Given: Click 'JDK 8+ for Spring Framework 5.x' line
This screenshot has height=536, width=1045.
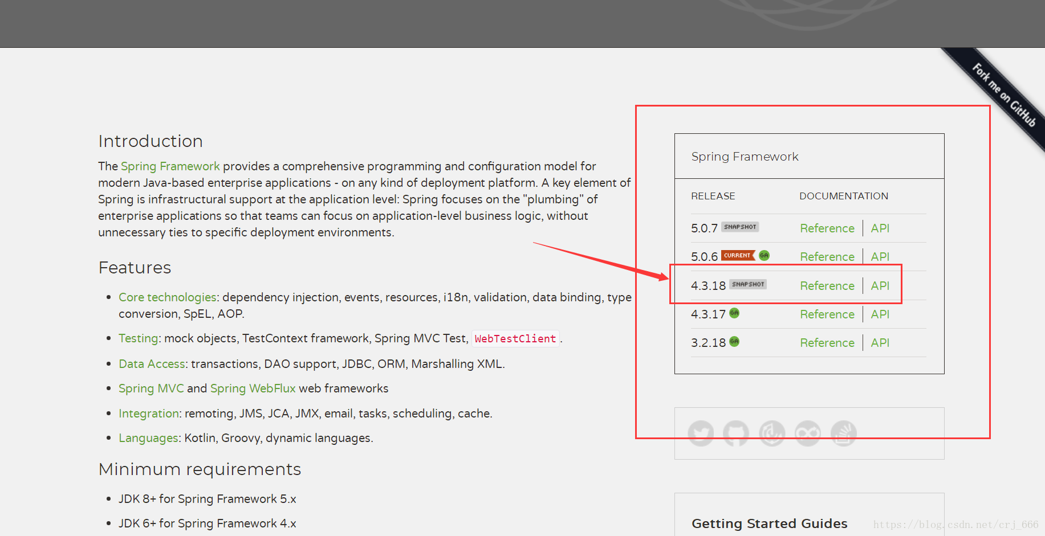Looking at the screenshot, I should tap(208, 499).
